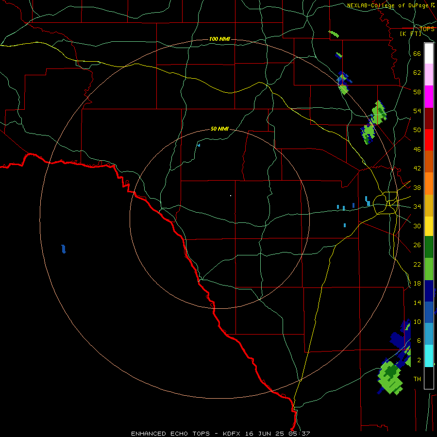Click the "54" legend value

(417, 111)
